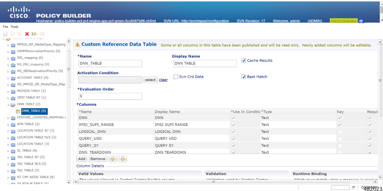383x191 pixels.
Task: Open the File menu
Action: (6, 27)
